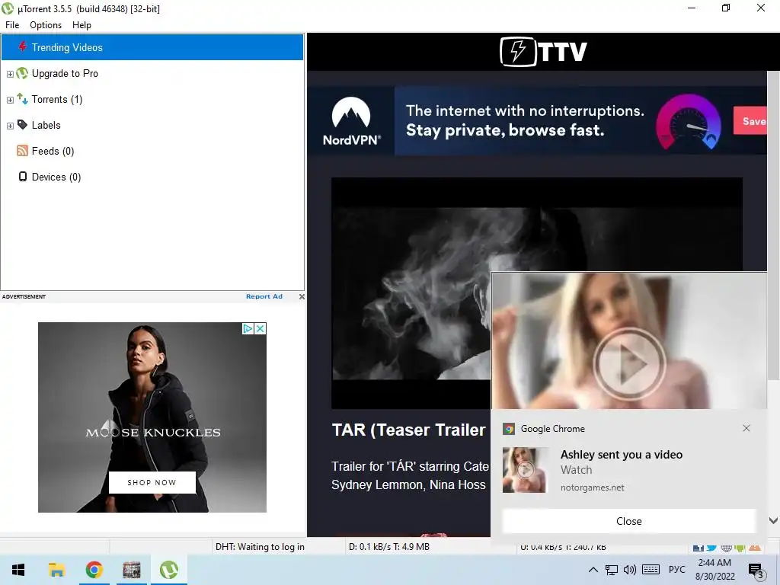Open the Windows Start menu

pyautogui.click(x=18, y=570)
